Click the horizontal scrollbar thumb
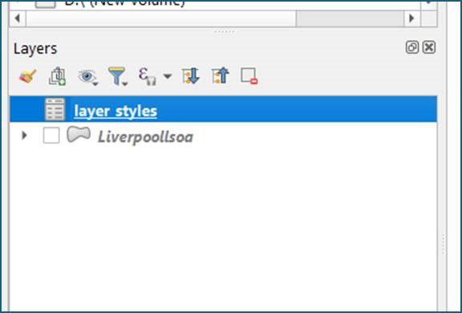The image size is (462, 313). [161, 18]
